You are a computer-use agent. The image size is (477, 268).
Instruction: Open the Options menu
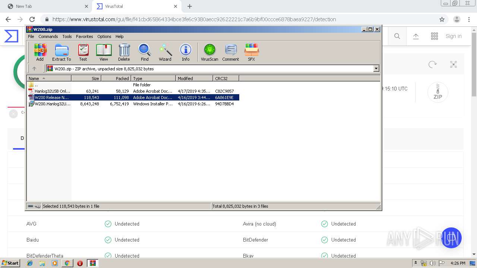pyautogui.click(x=104, y=36)
